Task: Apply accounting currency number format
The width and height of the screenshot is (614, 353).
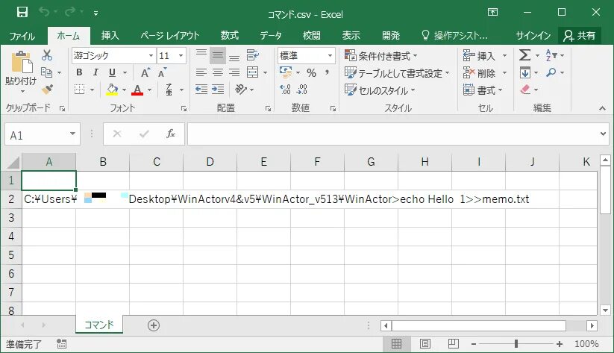Action: click(286, 72)
